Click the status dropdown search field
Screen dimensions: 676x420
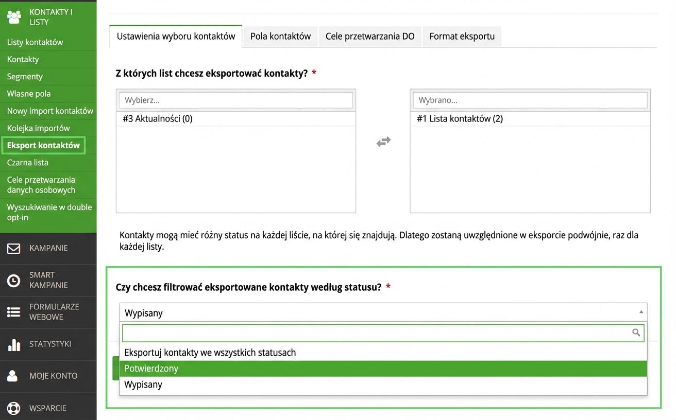383,332
